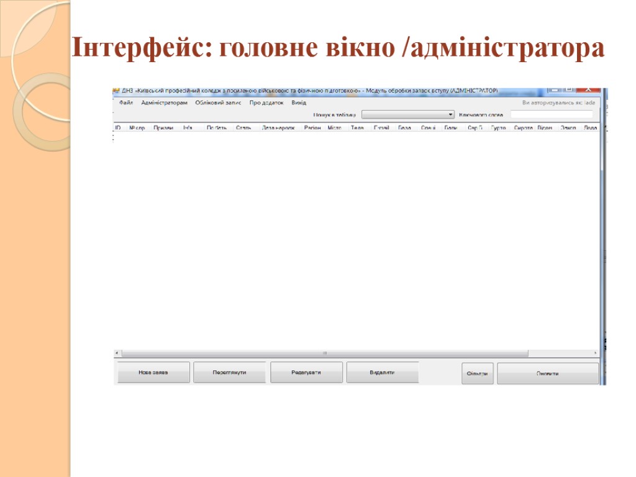Sort by the Регіон column header
The width and height of the screenshot is (636, 477).
coord(313,128)
